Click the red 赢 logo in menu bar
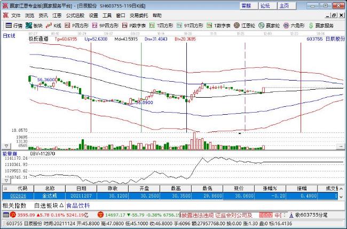Screen dimensions: 347x229 click(5, 15)
